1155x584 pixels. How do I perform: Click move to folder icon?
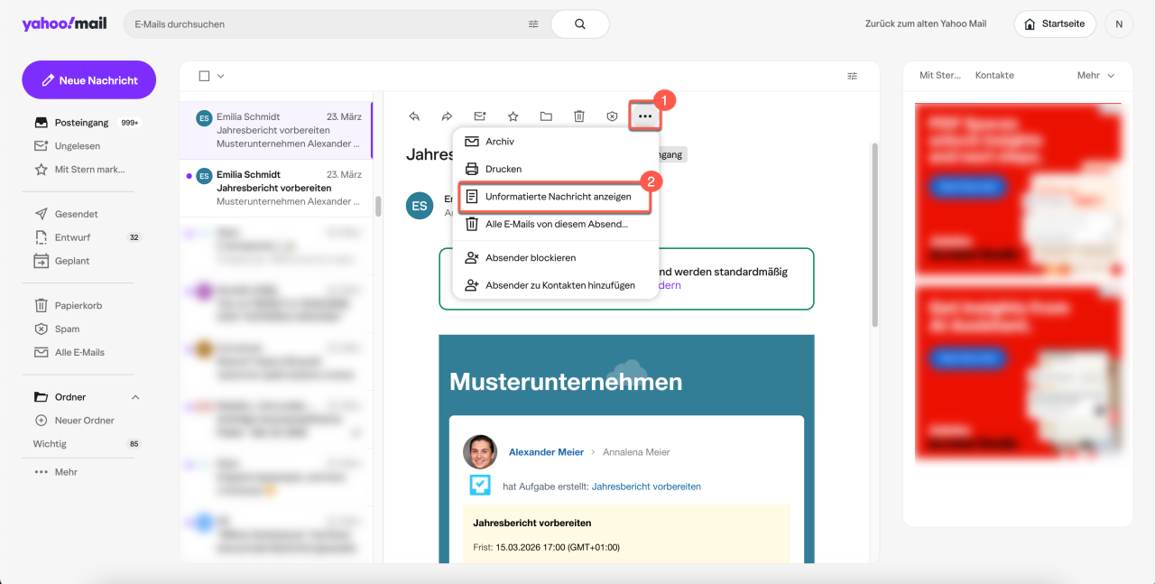point(546,116)
